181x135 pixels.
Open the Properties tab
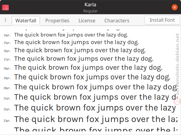point(57,21)
